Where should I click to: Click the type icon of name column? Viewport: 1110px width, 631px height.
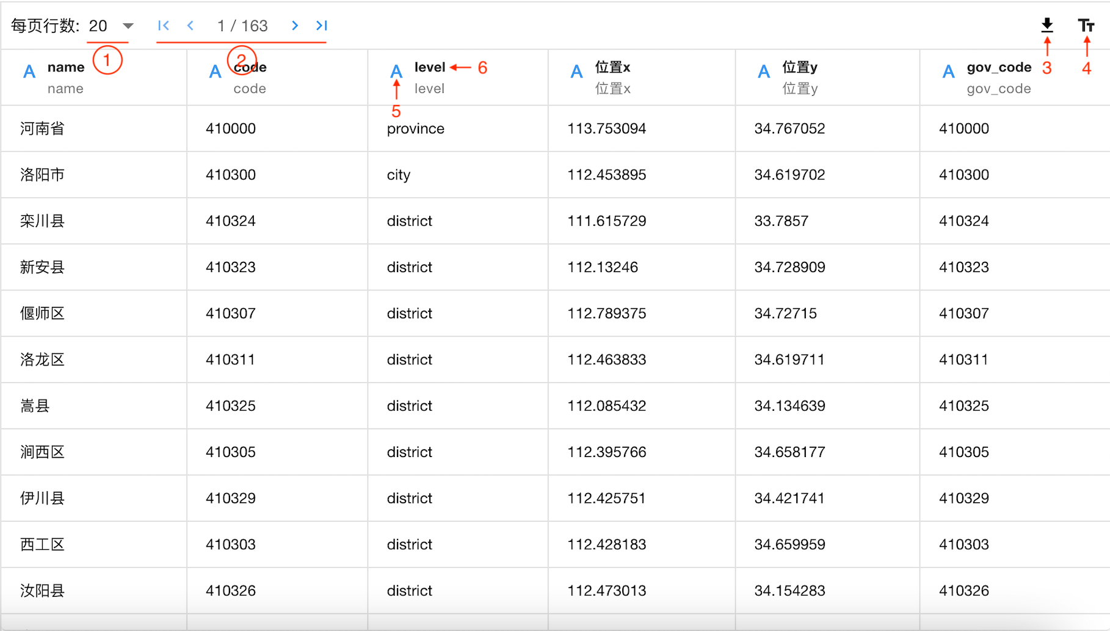pyautogui.click(x=29, y=72)
